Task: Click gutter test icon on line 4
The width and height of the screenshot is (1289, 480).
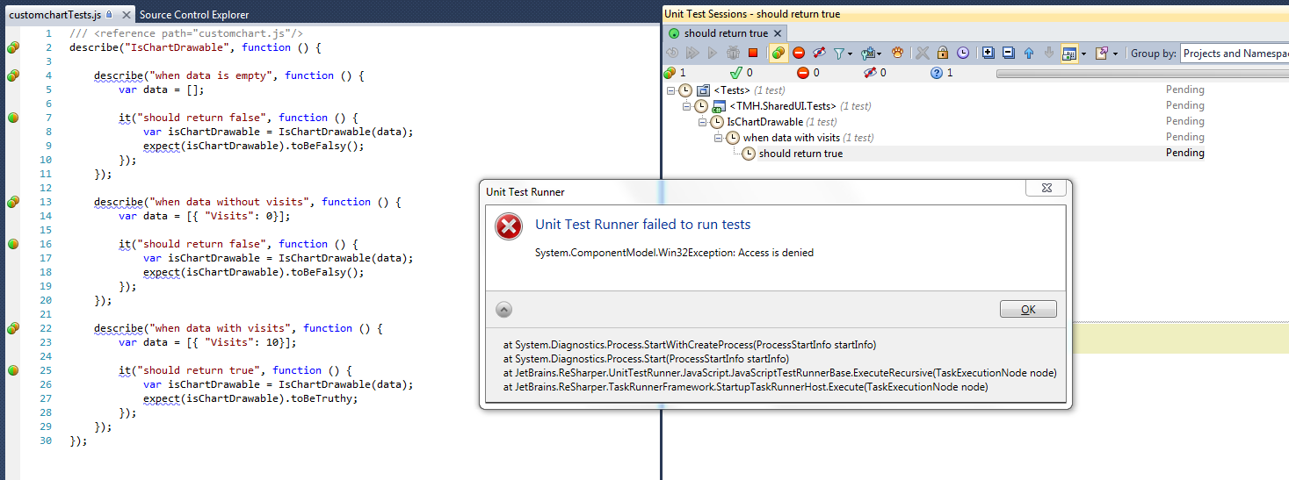Action: (x=12, y=75)
